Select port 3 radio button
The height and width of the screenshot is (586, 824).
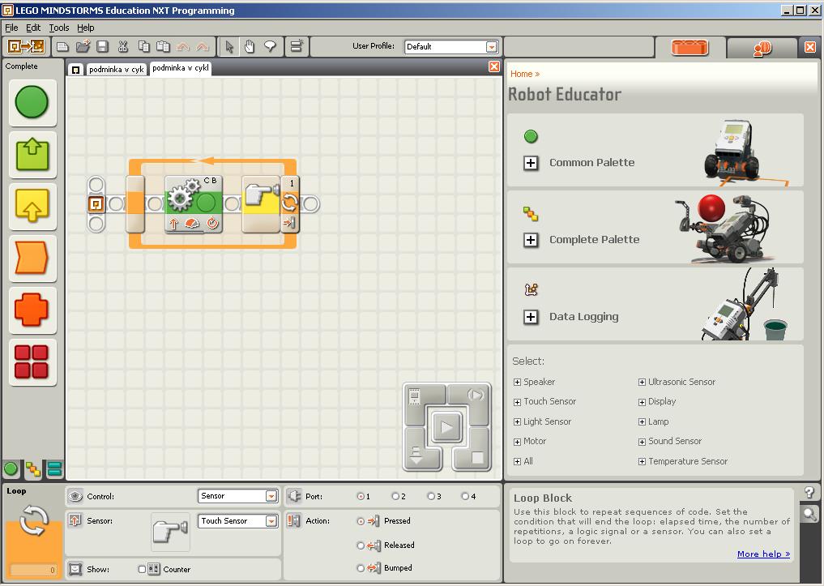(x=431, y=496)
